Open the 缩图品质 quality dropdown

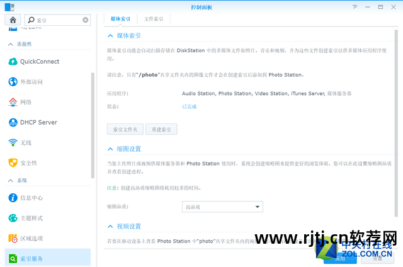point(222,207)
